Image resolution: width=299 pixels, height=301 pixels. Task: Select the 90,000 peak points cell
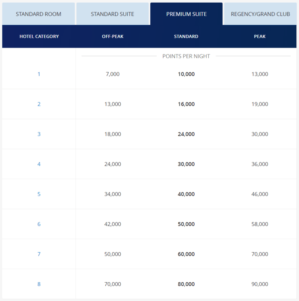260,284
